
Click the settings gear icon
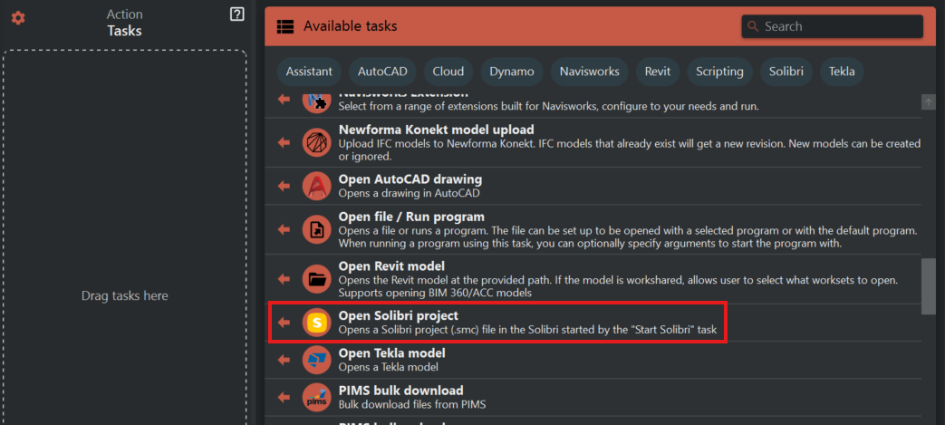tap(18, 18)
